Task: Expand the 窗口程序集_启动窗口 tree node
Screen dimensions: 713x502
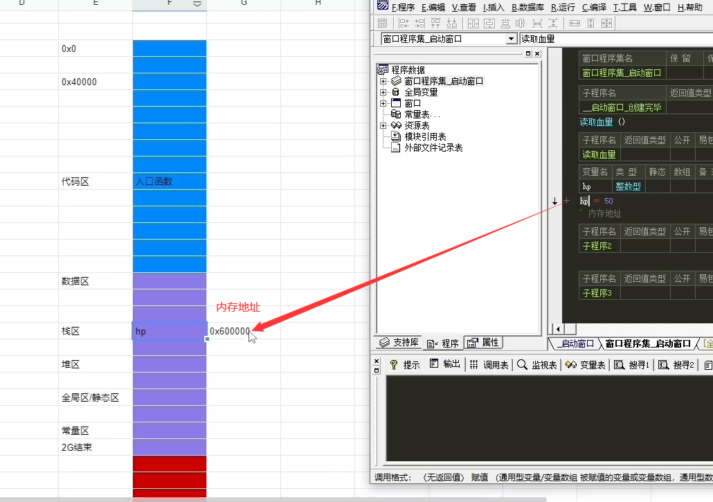Action: 383,82
